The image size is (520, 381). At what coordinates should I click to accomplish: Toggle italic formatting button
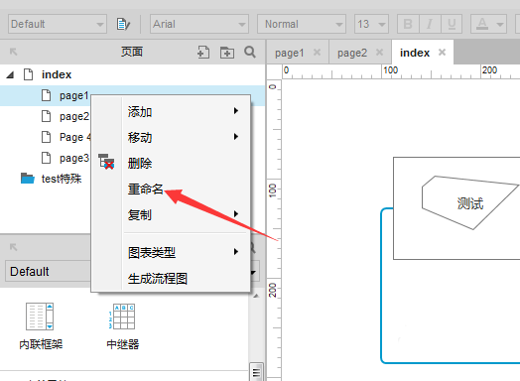pos(430,24)
